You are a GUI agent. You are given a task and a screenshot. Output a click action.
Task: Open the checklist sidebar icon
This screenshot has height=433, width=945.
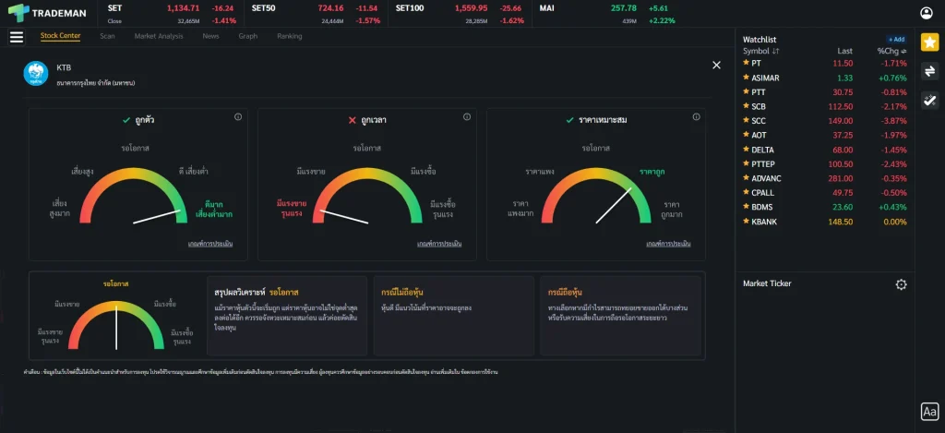pos(929,101)
